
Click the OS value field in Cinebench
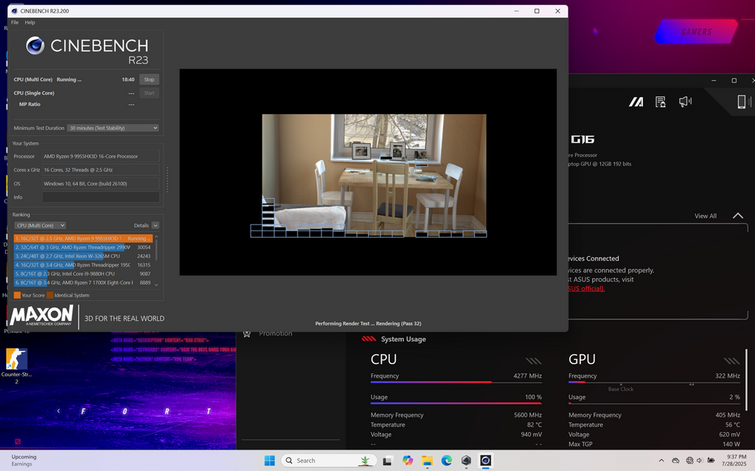coord(100,183)
